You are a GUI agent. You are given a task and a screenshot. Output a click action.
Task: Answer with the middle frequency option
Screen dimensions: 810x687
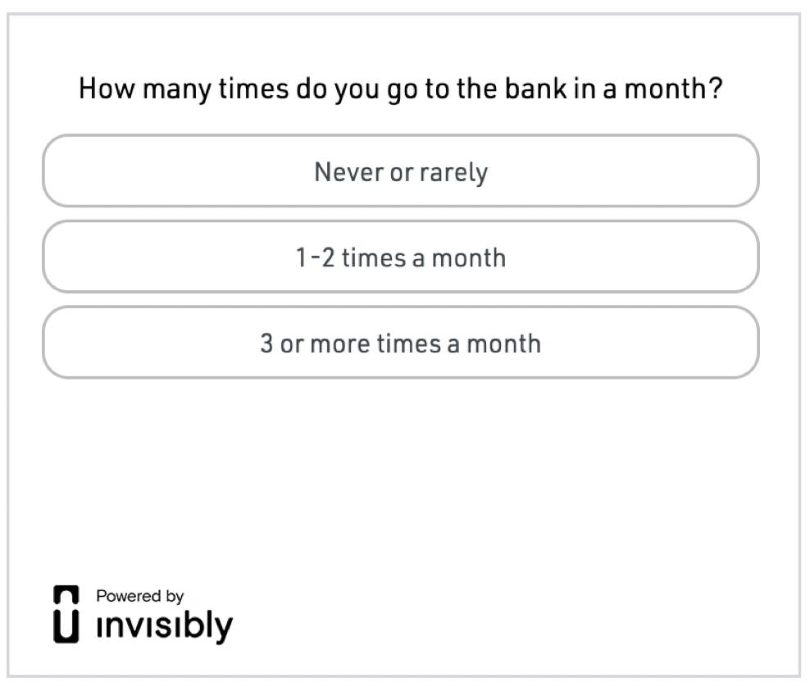click(x=401, y=257)
